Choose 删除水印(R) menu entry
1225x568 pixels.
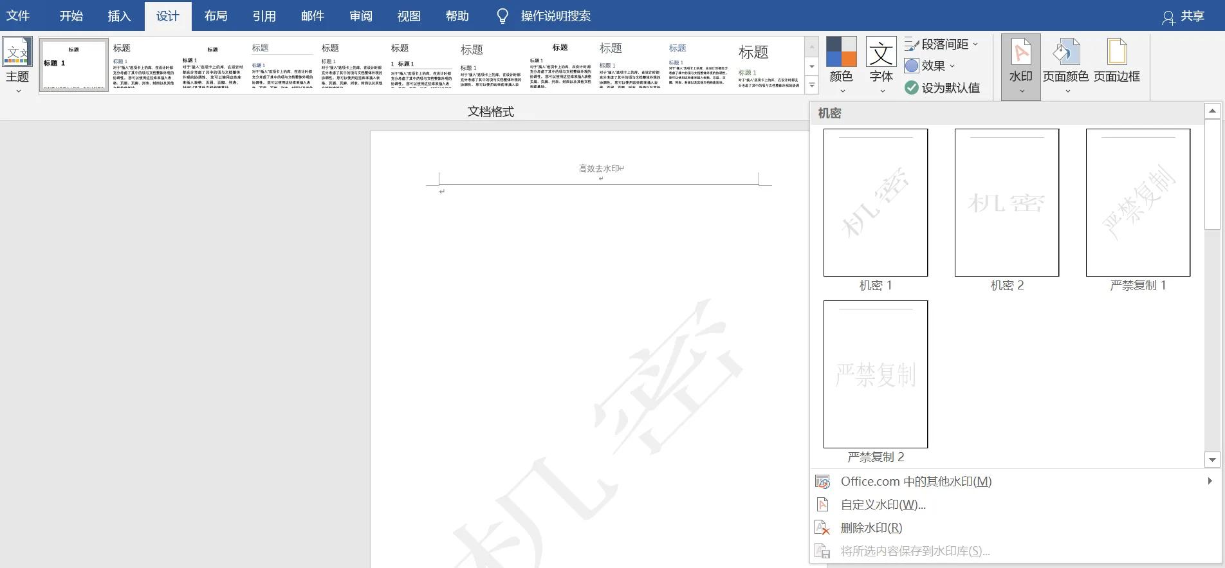click(x=1015, y=527)
